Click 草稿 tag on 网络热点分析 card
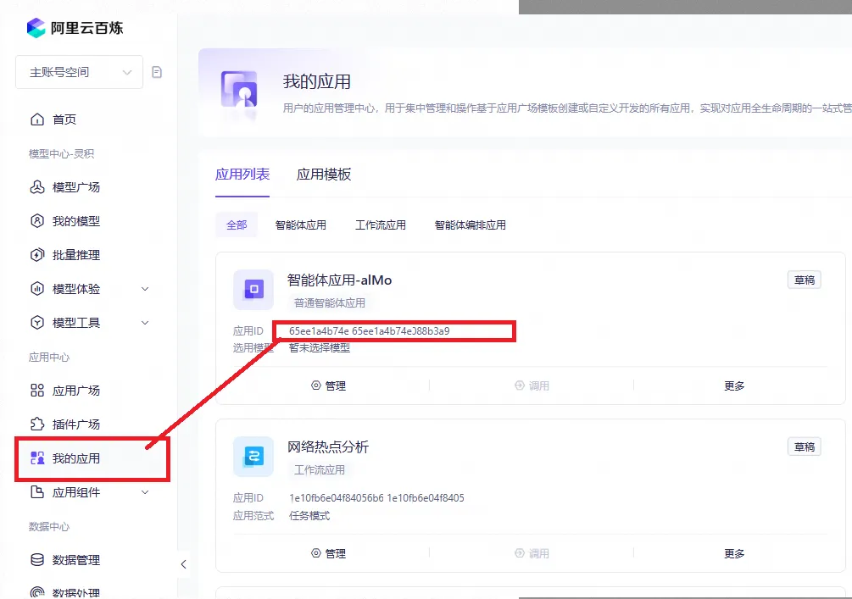This screenshot has height=599, width=852. click(x=805, y=447)
